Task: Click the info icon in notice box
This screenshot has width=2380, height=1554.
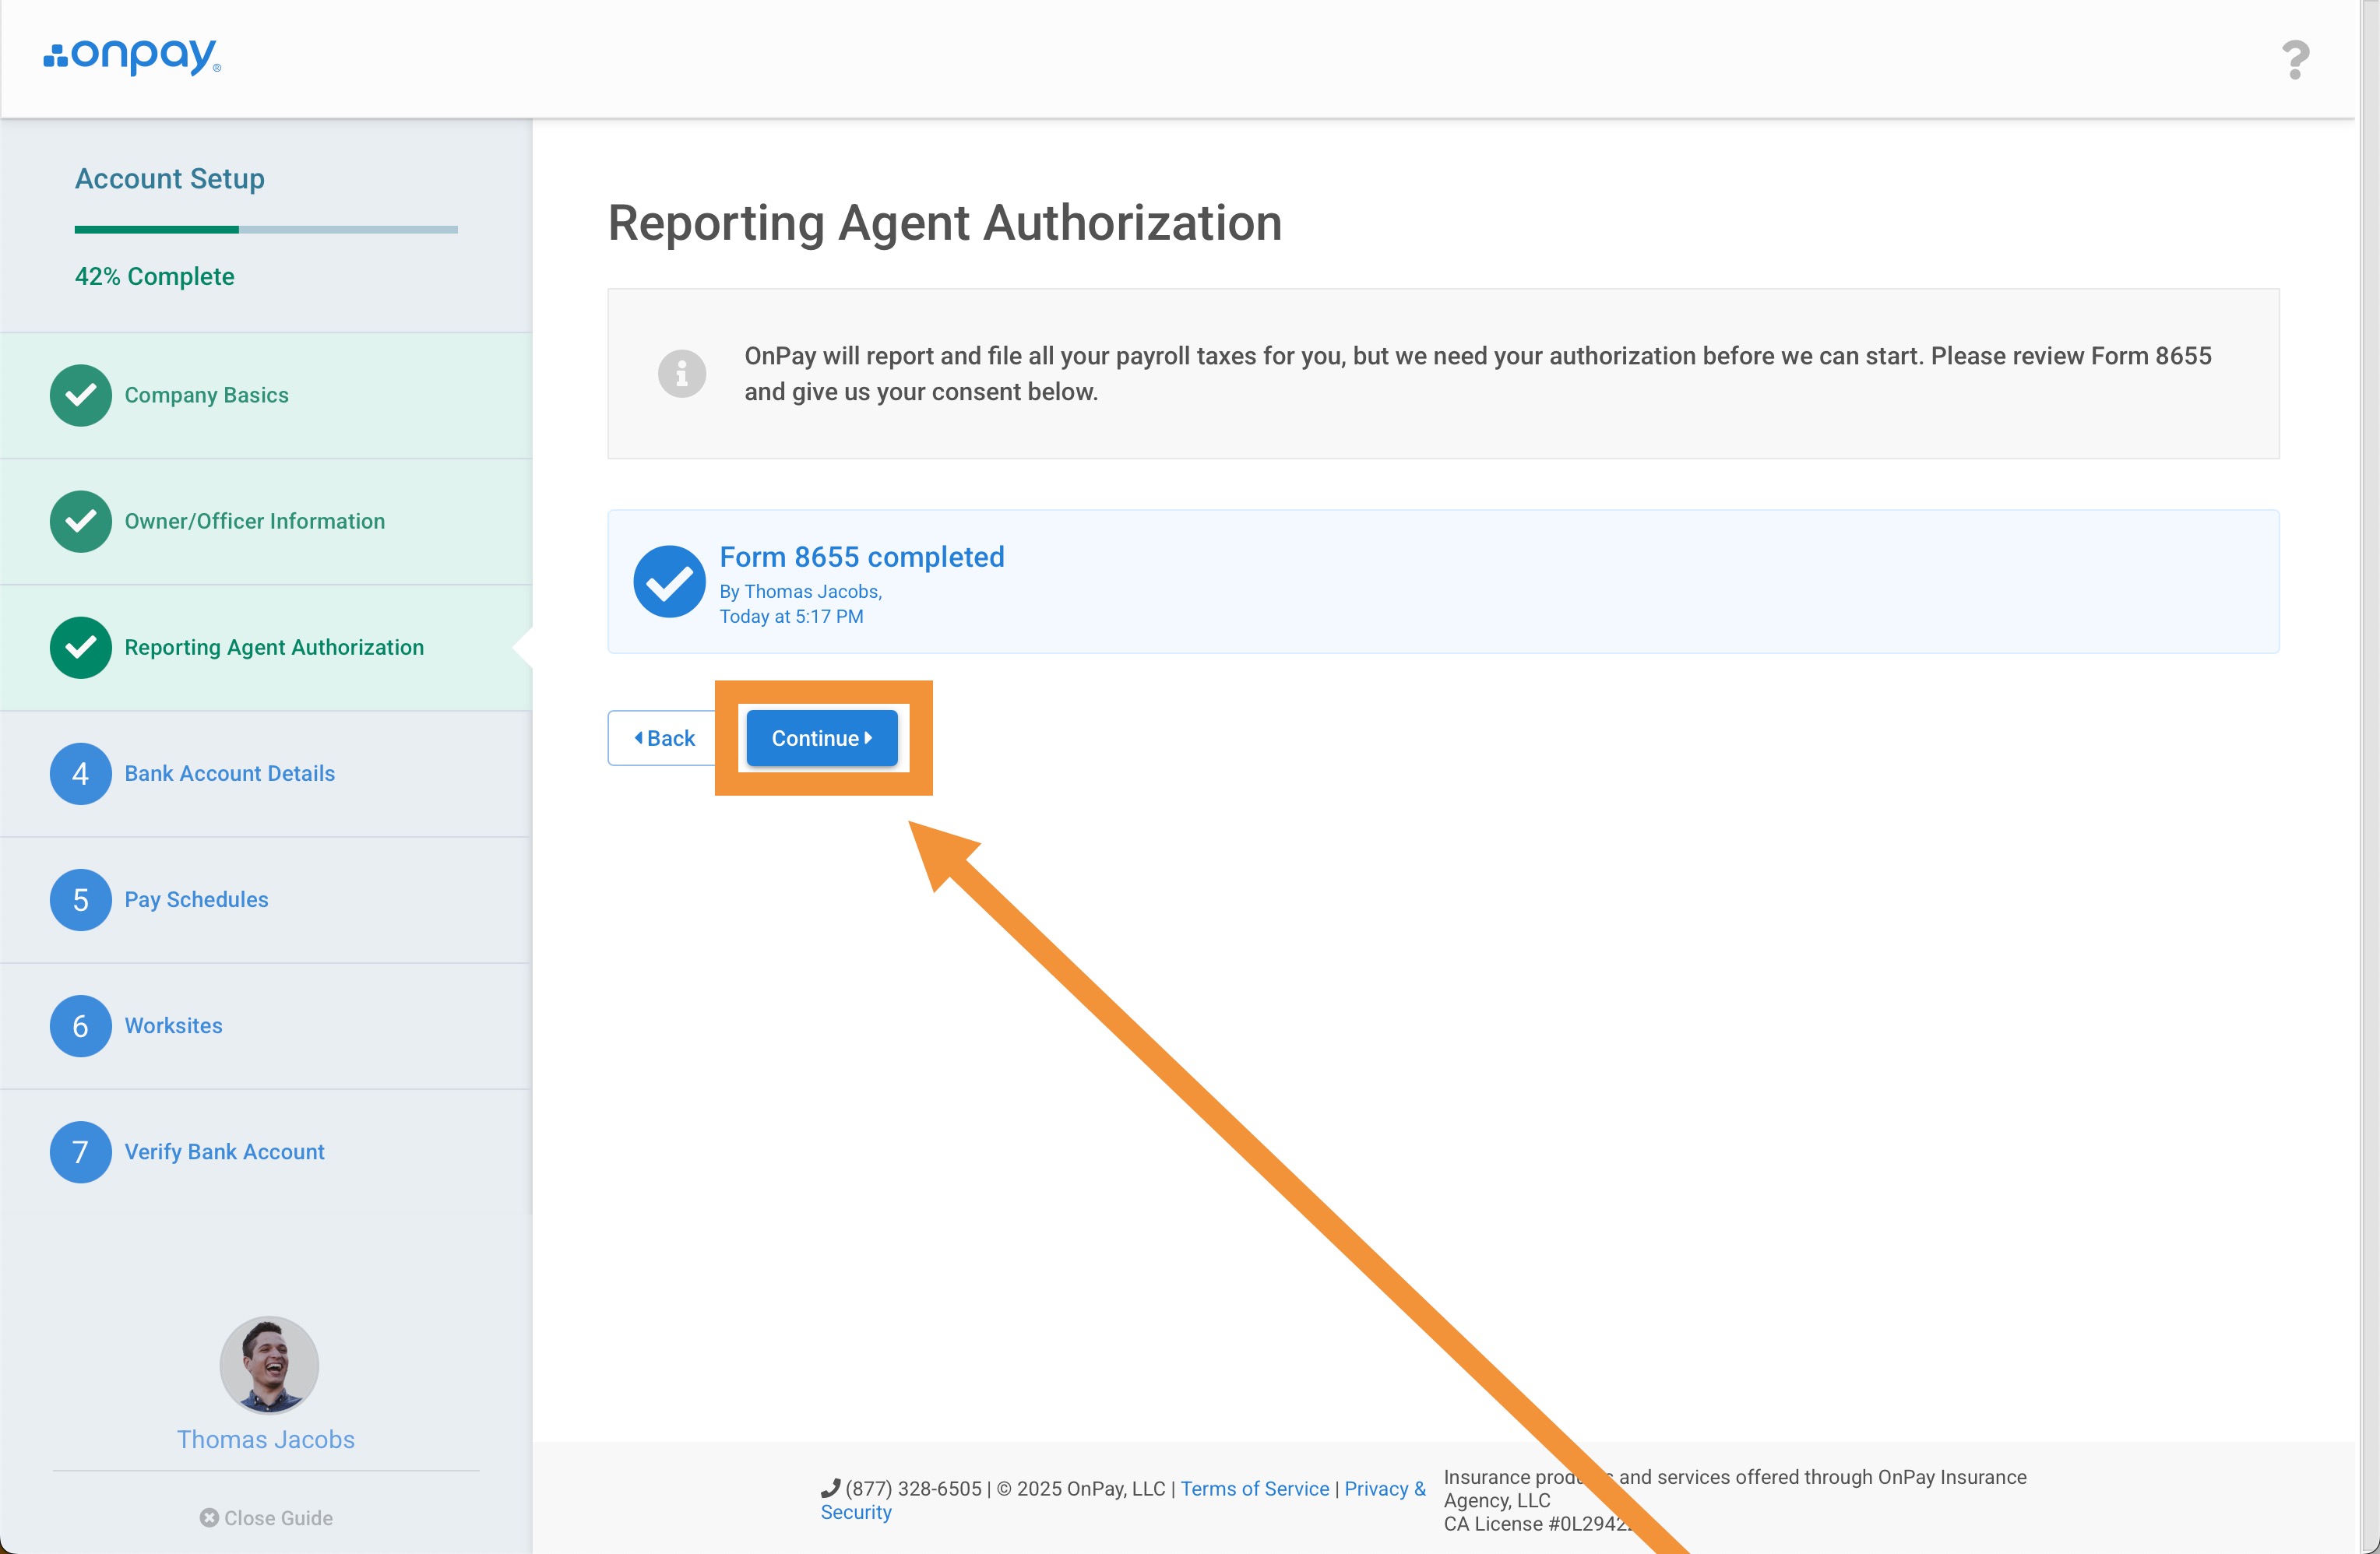Action: pos(682,374)
